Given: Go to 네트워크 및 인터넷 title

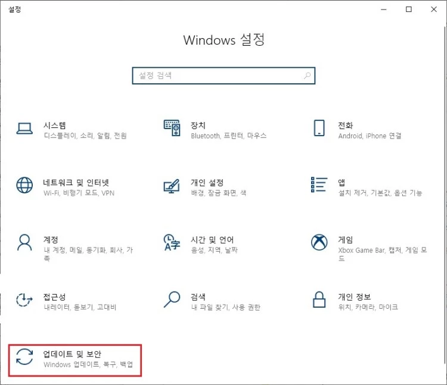Looking at the screenshot, I should (x=76, y=183).
